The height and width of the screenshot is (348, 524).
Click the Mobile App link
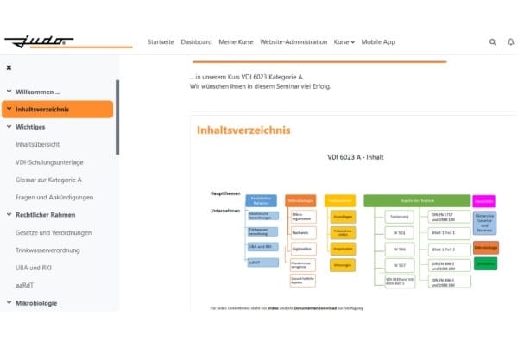pos(378,41)
